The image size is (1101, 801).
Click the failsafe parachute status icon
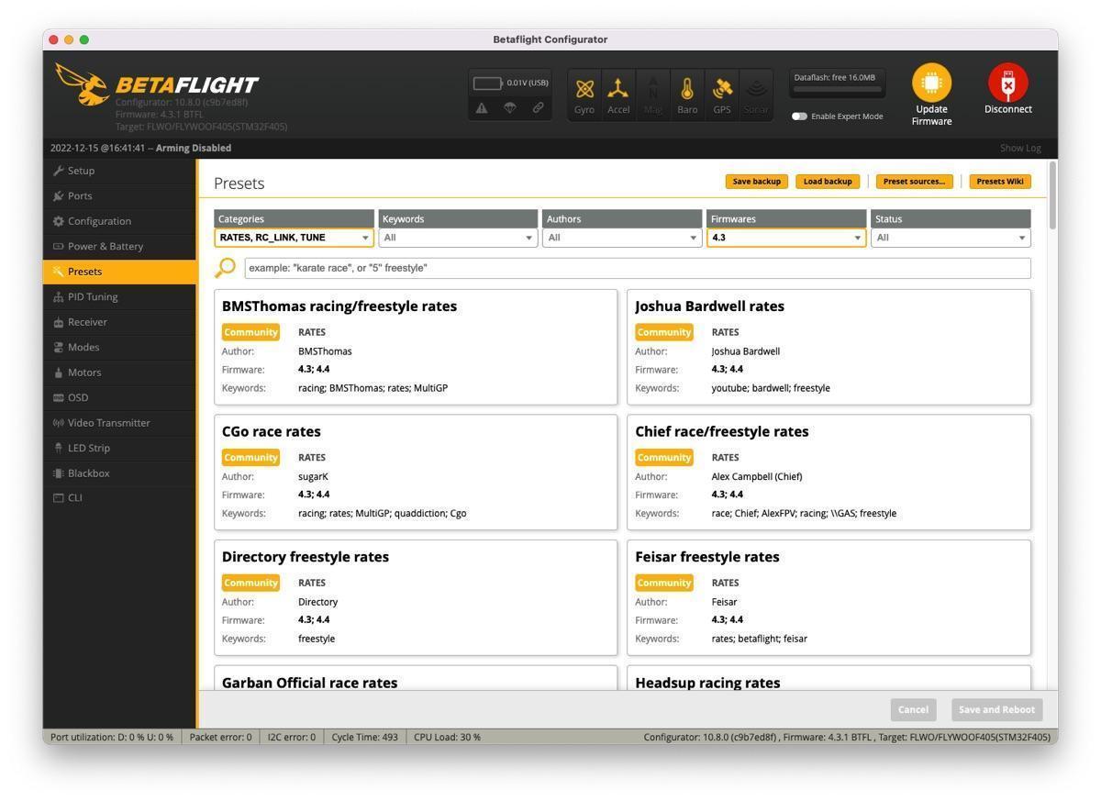[509, 107]
